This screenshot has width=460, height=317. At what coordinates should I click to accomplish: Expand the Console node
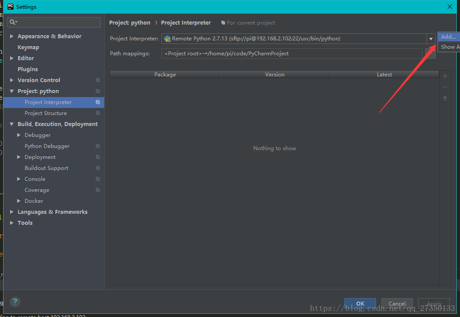coord(19,179)
